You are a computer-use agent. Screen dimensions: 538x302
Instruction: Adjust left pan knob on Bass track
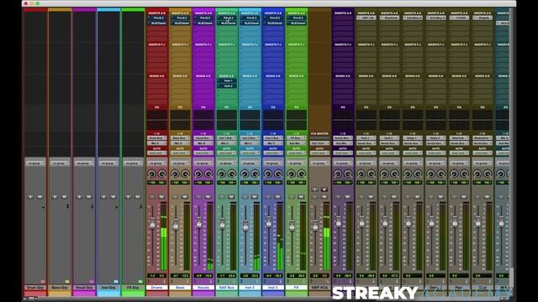point(175,174)
